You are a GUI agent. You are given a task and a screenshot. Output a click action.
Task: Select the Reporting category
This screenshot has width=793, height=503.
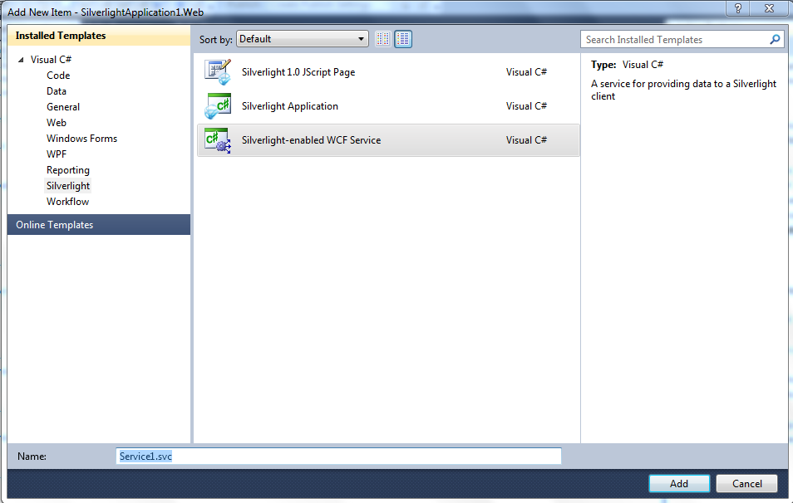pyautogui.click(x=68, y=169)
